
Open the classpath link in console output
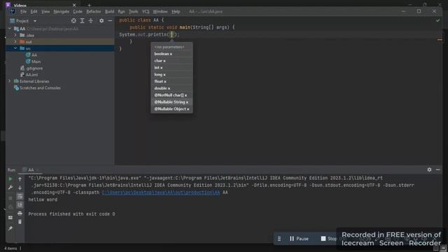(161, 192)
